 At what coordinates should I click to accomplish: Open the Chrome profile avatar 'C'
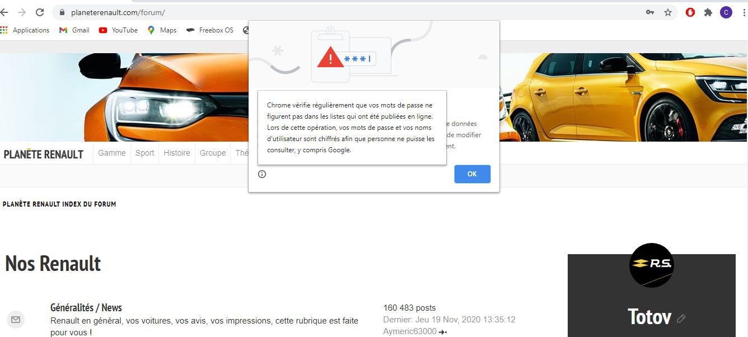coord(726,12)
